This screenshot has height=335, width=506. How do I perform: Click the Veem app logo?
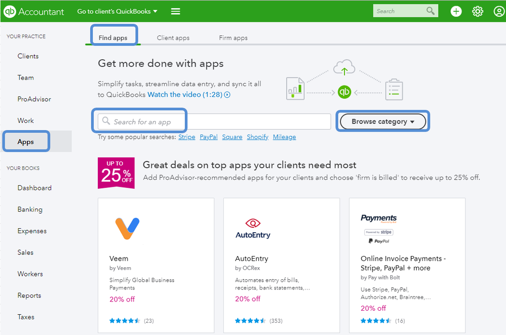coord(128,229)
